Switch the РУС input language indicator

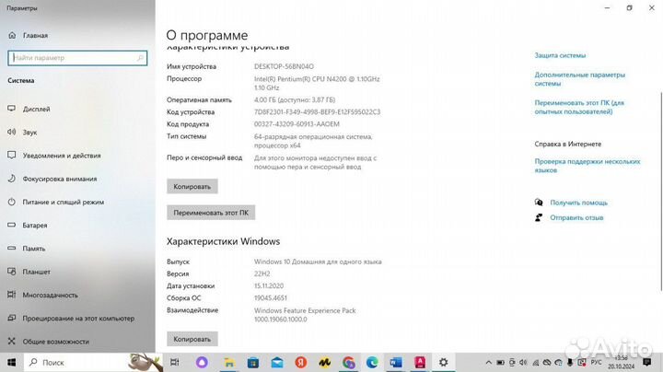pos(596,362)
